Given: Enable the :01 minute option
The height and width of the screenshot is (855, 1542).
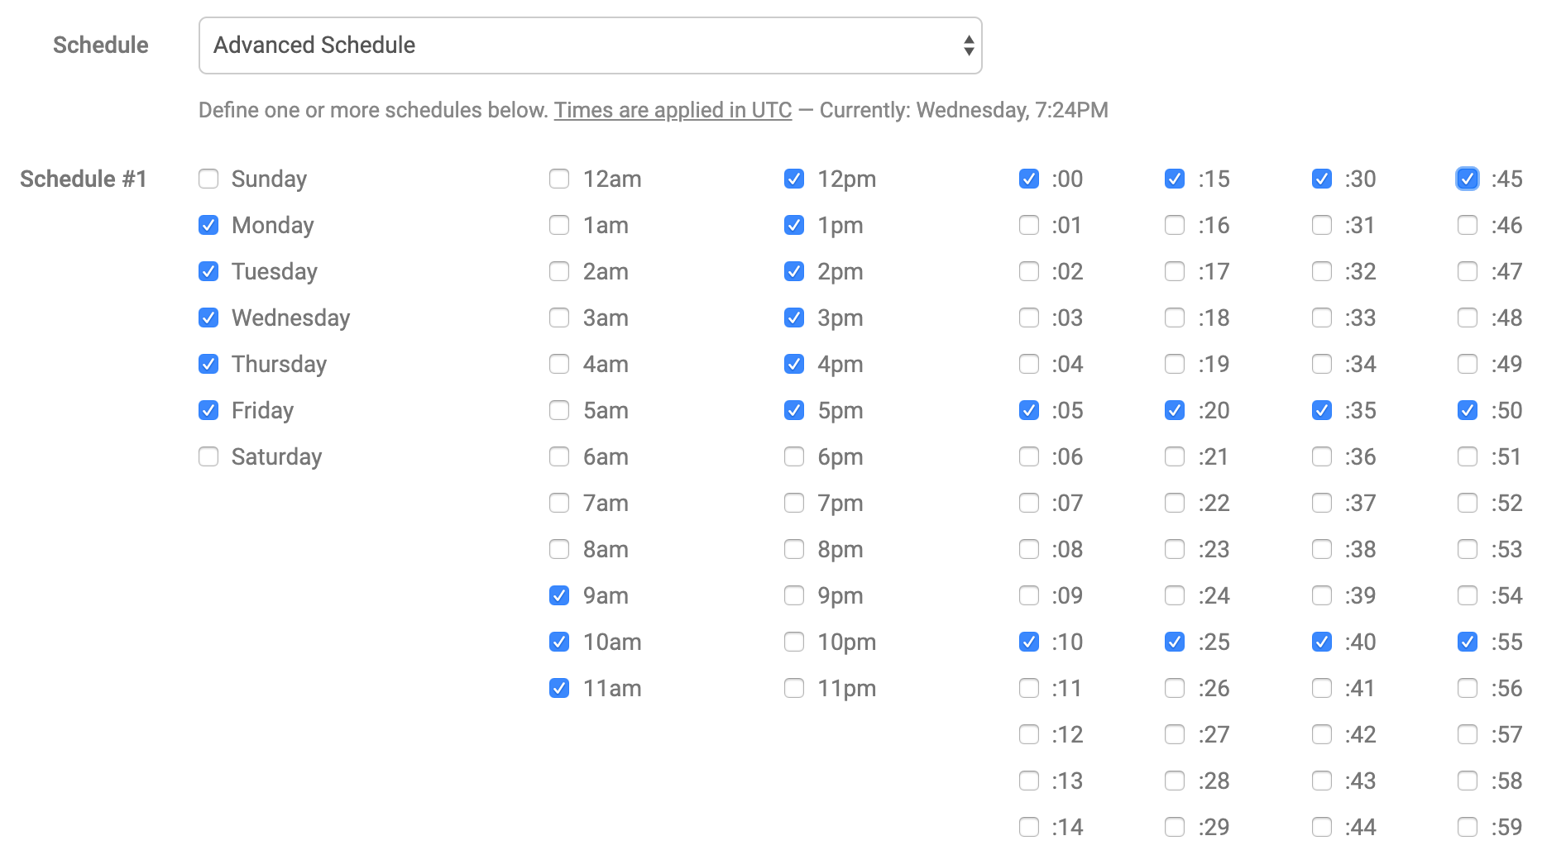Looking at the screenshot, I should coord(1028,225).
